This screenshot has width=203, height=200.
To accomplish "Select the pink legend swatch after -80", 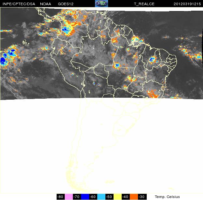I will pos(69,197).
